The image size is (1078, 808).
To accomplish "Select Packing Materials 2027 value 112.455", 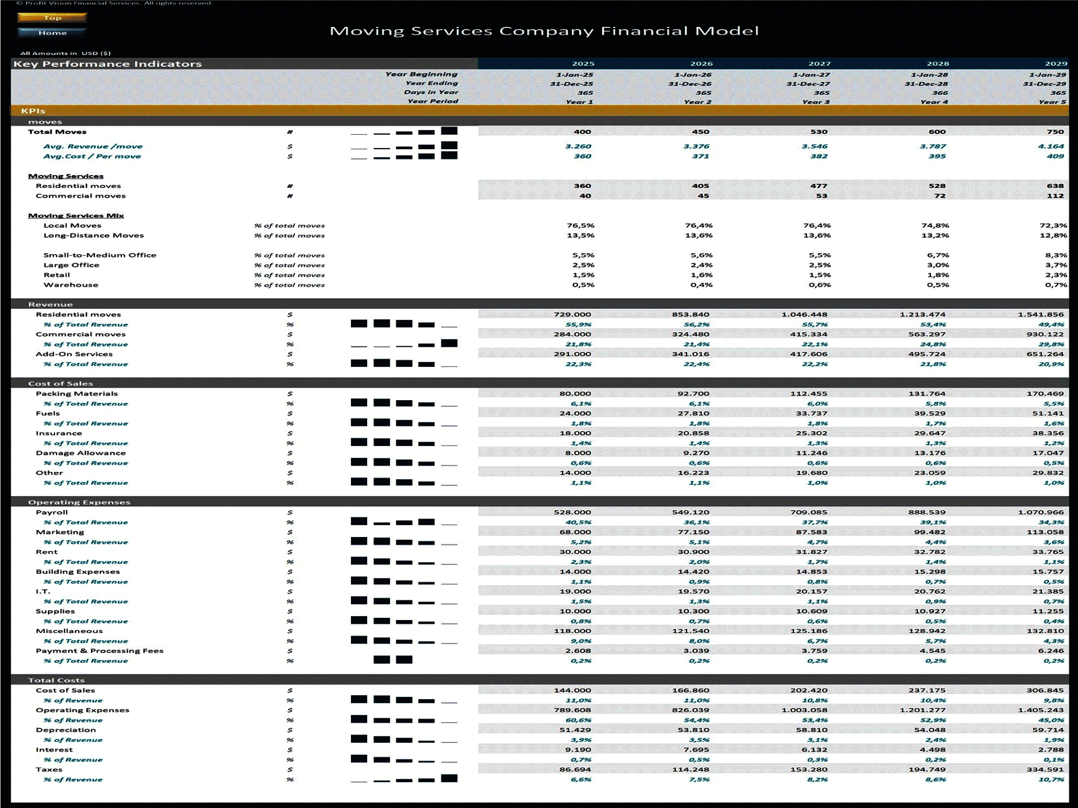I will point(809,394).
